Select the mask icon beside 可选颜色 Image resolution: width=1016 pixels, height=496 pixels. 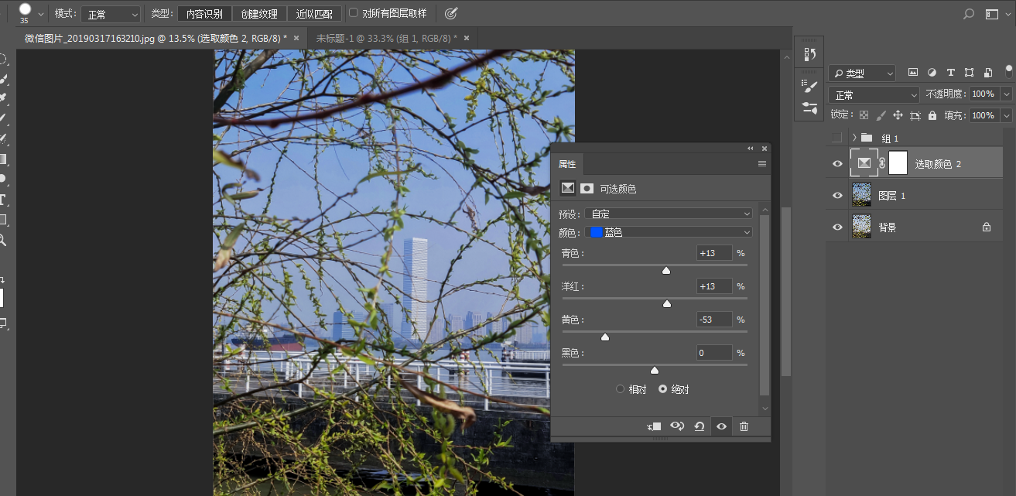(587, 188)
